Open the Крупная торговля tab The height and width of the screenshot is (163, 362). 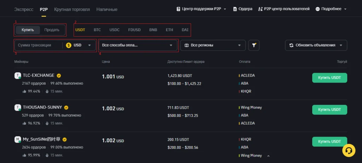[x=72, y=10]
